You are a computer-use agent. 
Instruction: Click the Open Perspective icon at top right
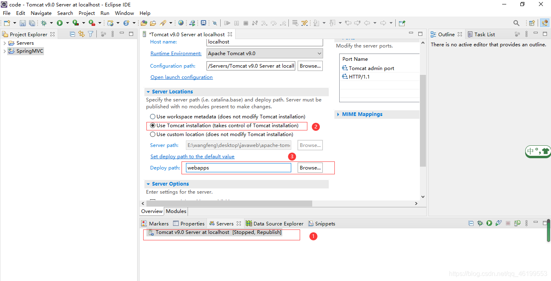(x=532, y=23)
